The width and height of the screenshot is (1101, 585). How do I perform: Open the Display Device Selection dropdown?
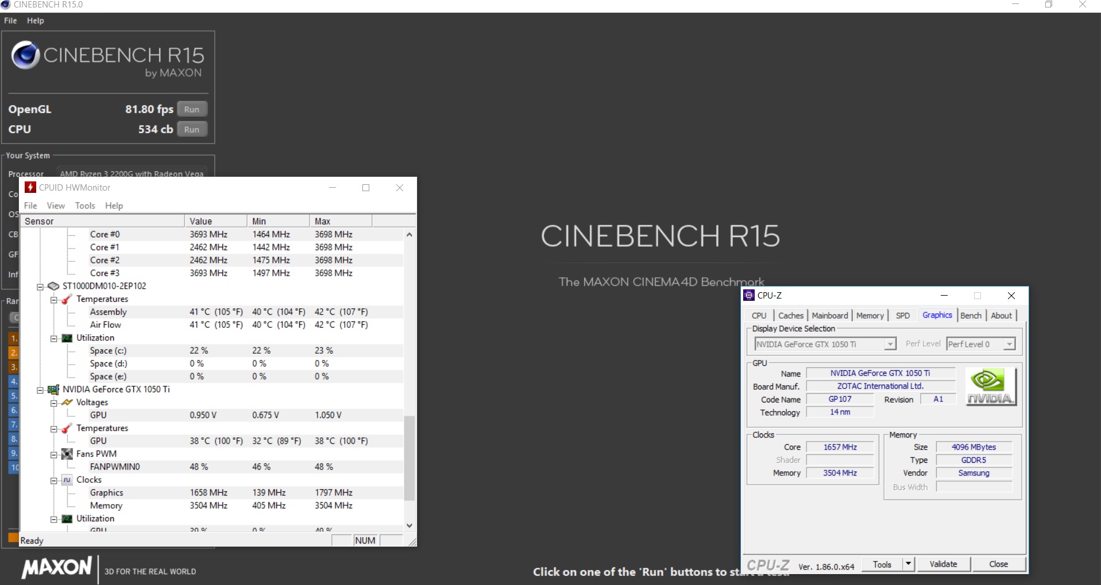pyautogui.click(x=890, y=344)
